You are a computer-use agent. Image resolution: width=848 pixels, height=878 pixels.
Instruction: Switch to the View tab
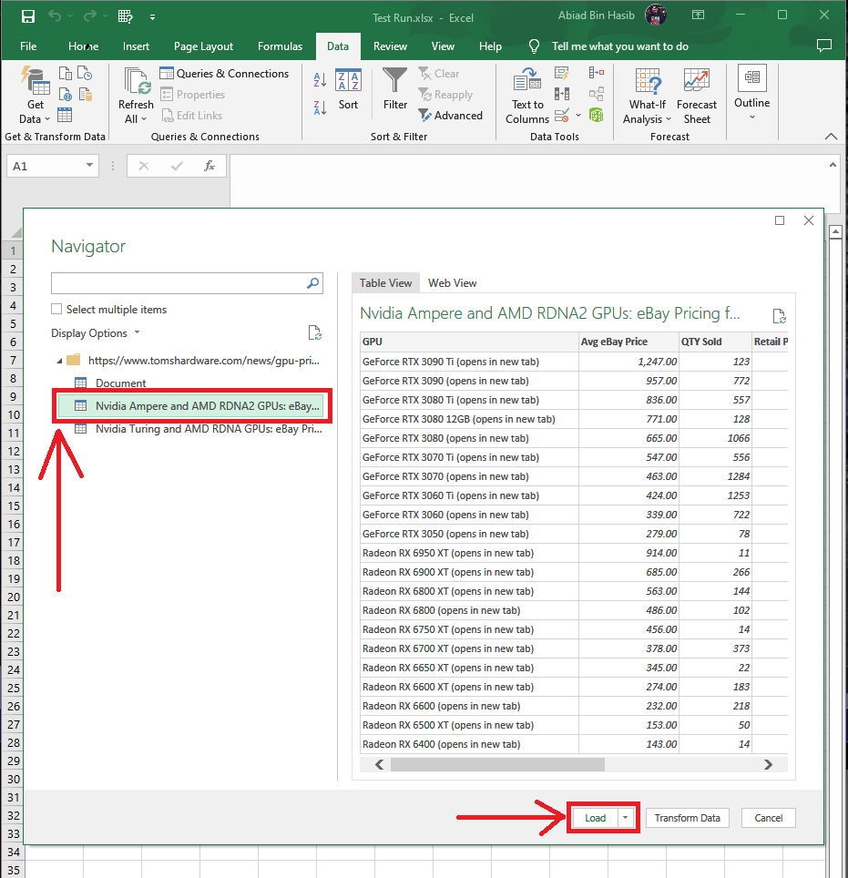tap(443, 46)
